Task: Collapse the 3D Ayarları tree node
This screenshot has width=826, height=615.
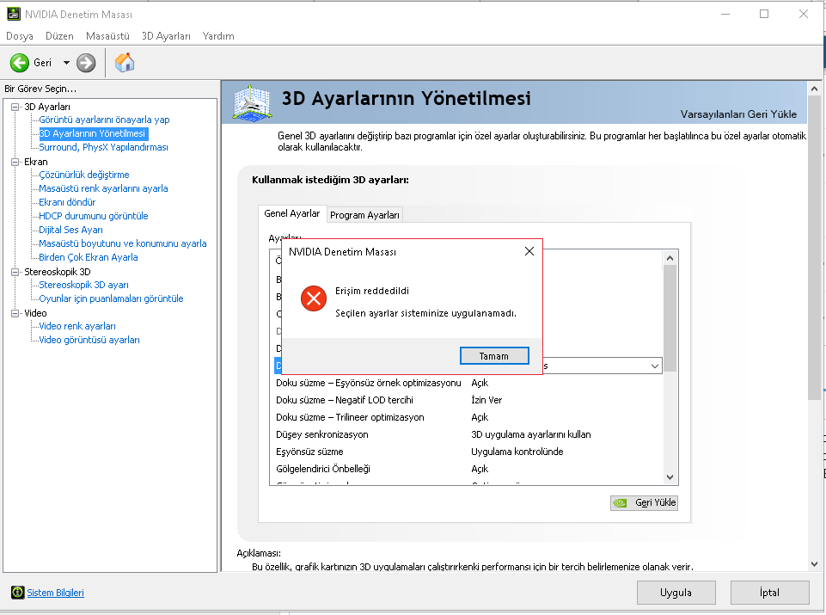Action: pos(15,107)
